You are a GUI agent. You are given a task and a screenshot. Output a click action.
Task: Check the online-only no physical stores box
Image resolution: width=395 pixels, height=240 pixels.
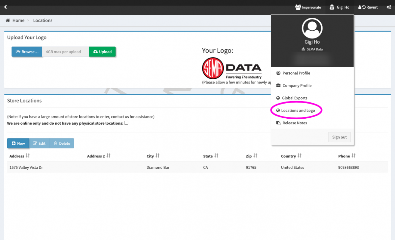pyautogui.click(x=126, y=123)
